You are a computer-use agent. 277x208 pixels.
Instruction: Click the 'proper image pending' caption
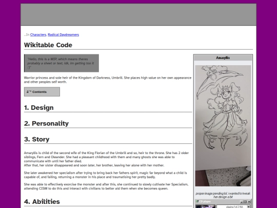(x=223, y=195)
